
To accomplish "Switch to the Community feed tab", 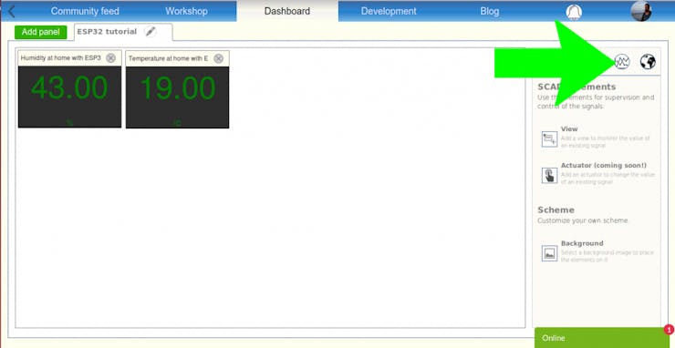I will (x=85, y=11).
